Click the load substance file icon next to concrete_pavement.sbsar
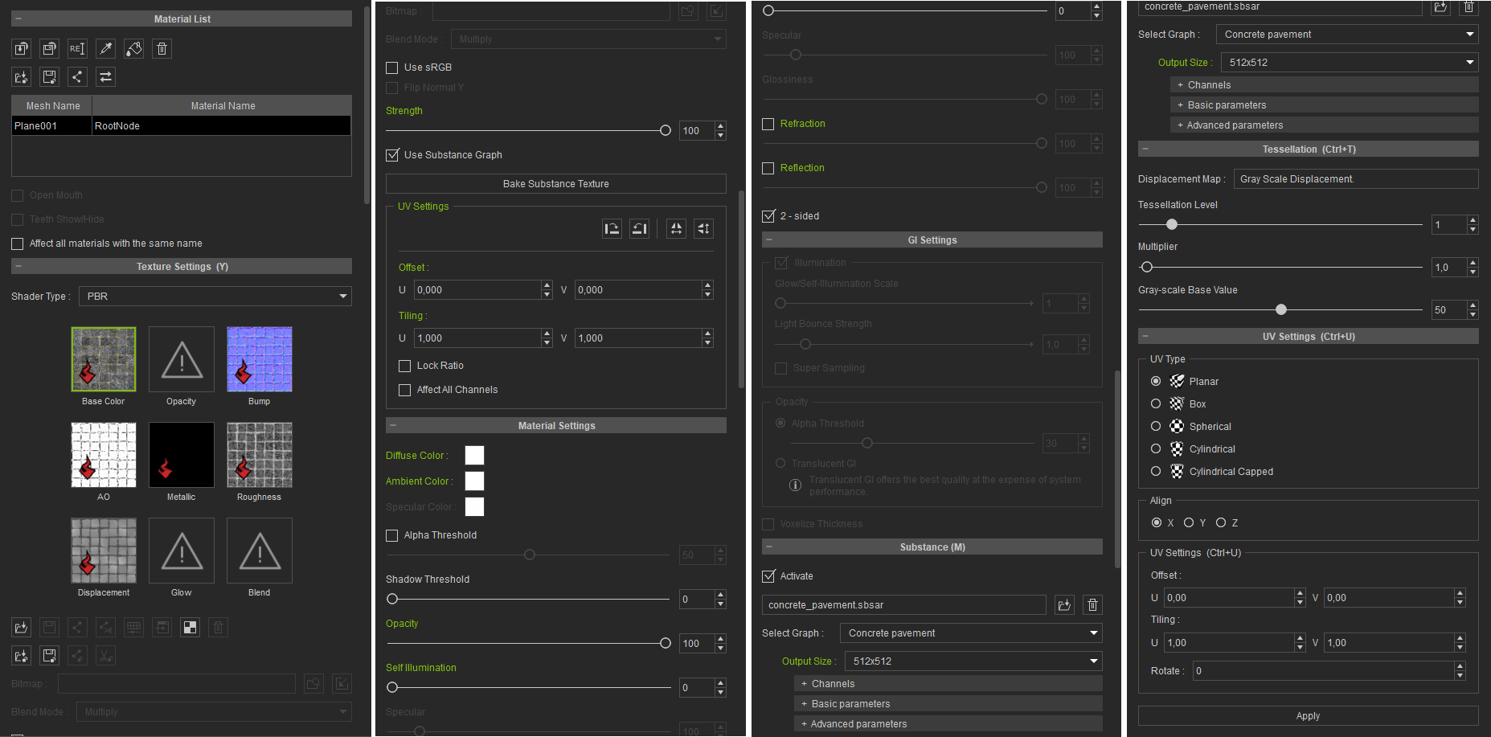 1064,604
